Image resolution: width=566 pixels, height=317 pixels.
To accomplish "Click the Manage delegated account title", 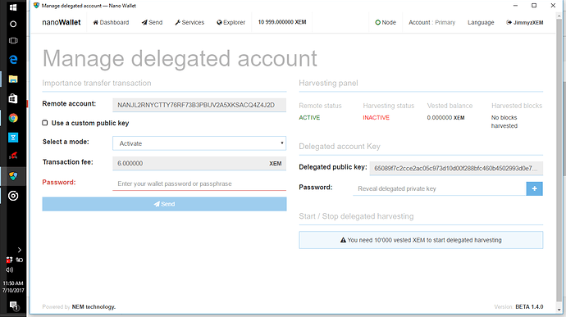I will click(180, 58).
